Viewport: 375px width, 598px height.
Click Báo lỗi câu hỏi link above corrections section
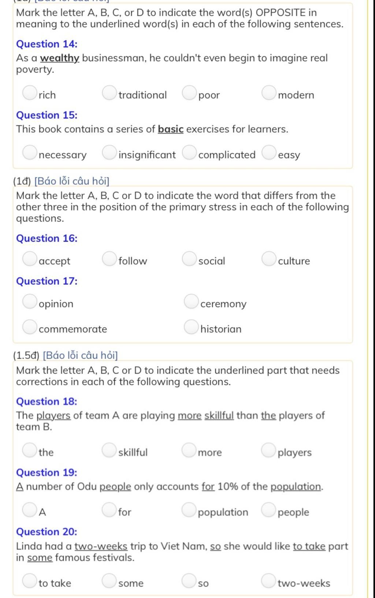click(x=80, y=355)
